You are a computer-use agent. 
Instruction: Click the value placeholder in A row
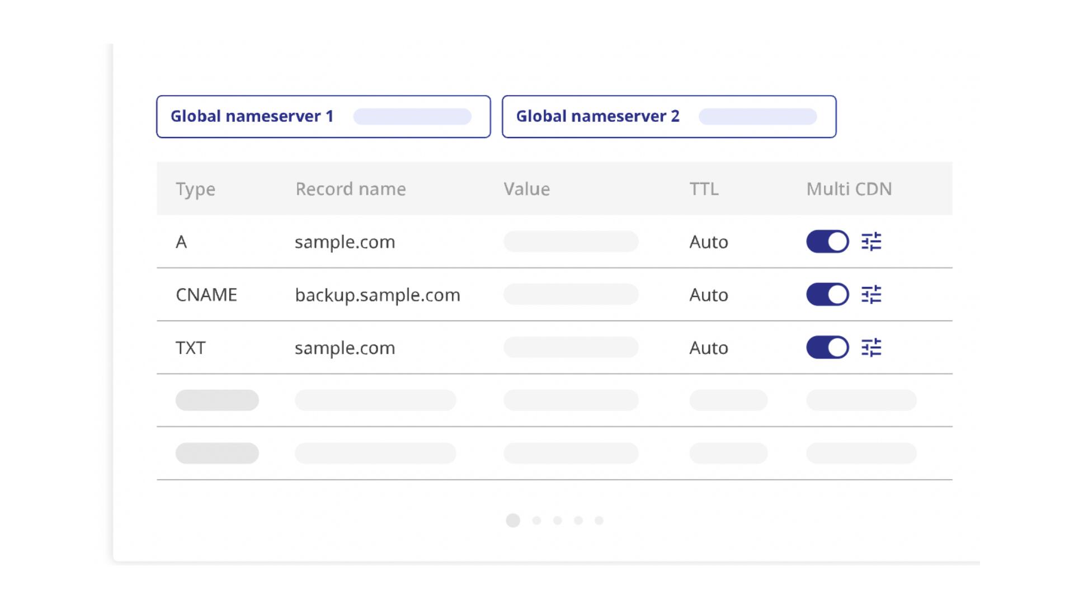click(571, 242)
